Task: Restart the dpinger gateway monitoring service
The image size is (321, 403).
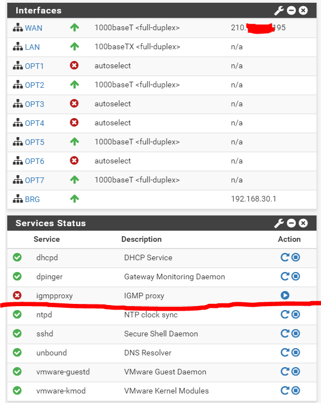Action: 285,277
